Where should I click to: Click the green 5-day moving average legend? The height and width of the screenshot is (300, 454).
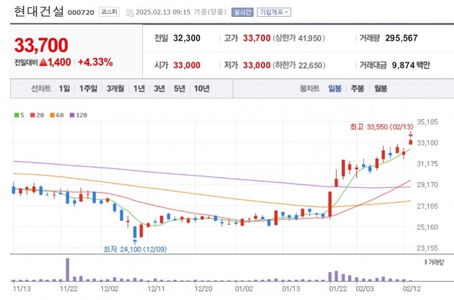(x=19, y=115)
